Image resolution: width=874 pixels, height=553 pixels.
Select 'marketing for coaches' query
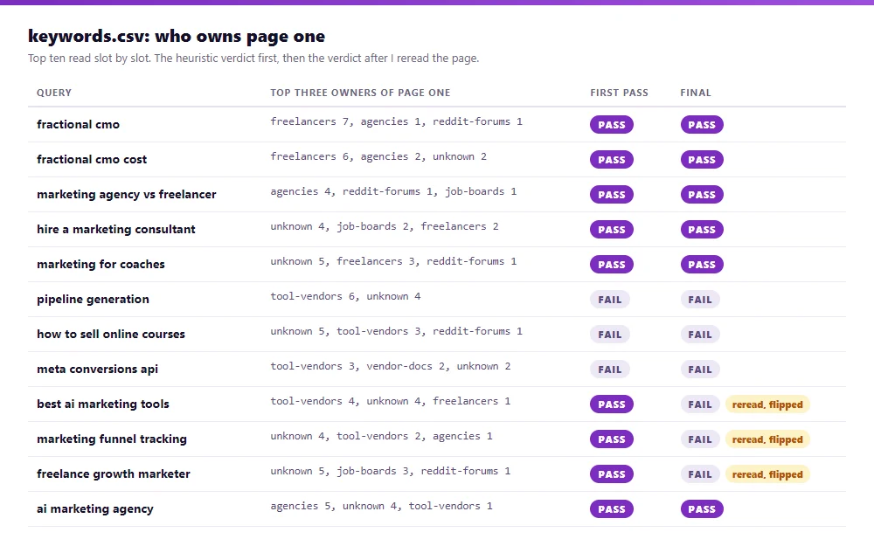tap(101, 264)
